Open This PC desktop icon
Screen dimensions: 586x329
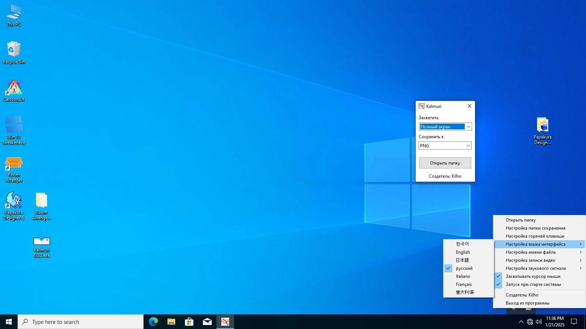(x=14, y=15)
